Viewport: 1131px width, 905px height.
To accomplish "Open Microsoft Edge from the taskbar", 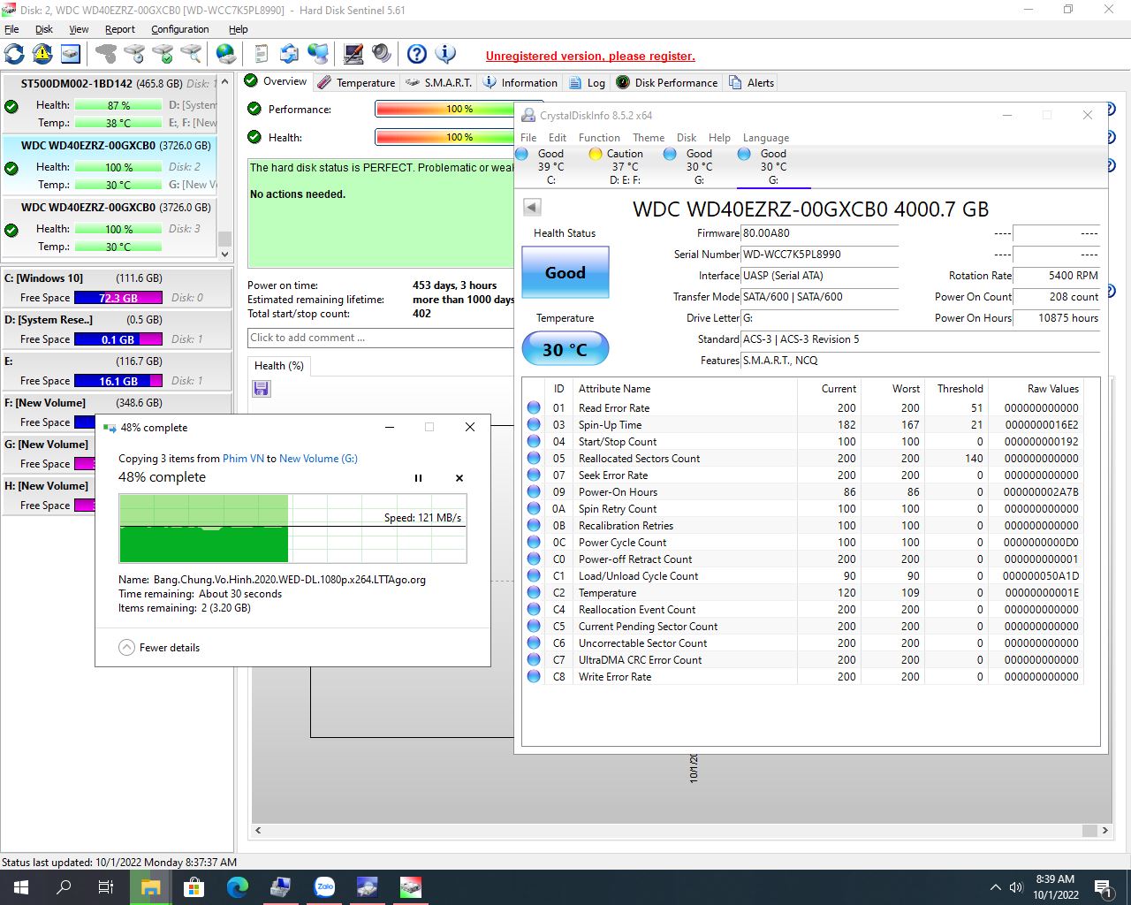I will point(237,887).
